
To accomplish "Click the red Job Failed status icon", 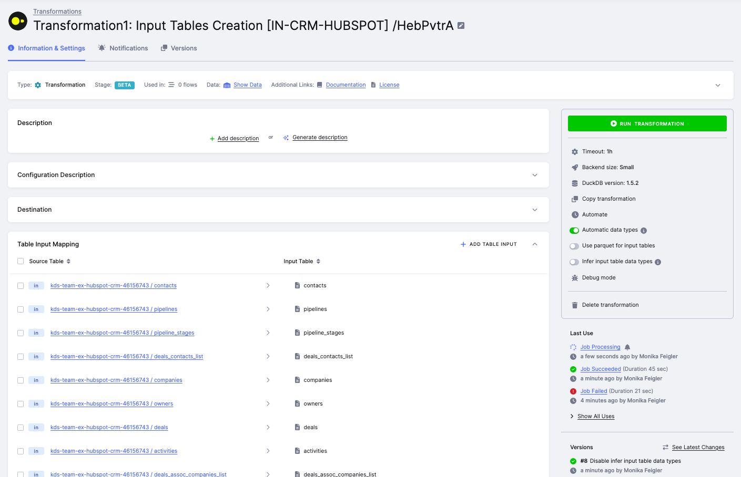I will (x=573, y=391).
